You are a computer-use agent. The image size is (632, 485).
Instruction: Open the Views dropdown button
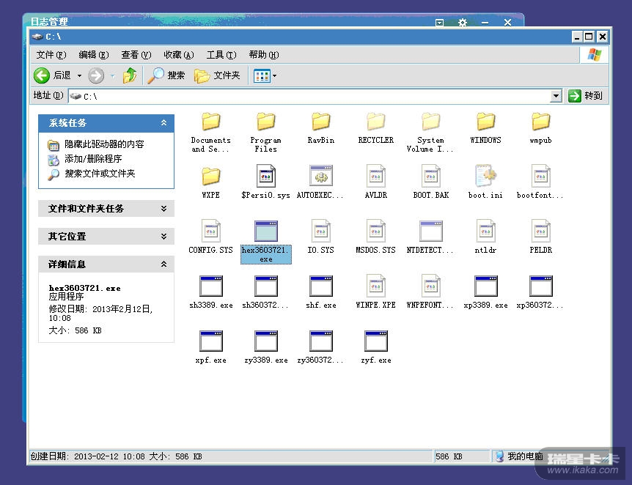click(x=265, y=75)
